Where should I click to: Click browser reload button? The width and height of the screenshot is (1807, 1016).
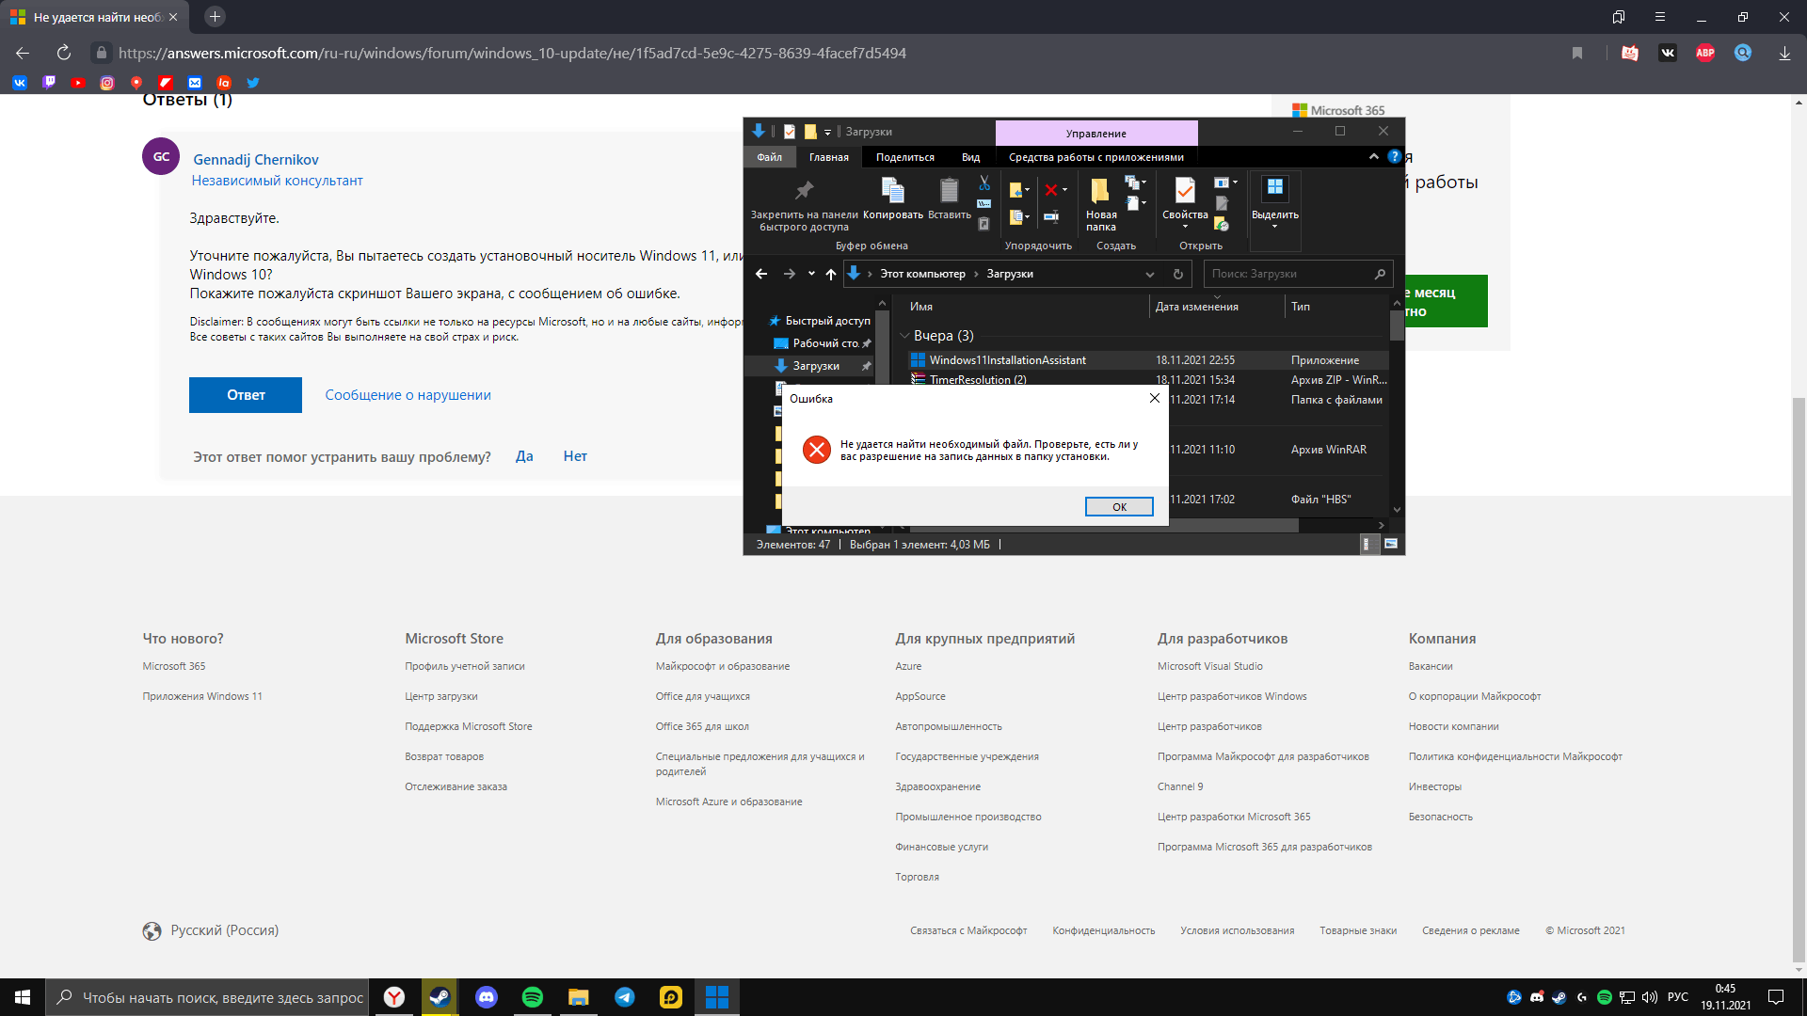63,53
